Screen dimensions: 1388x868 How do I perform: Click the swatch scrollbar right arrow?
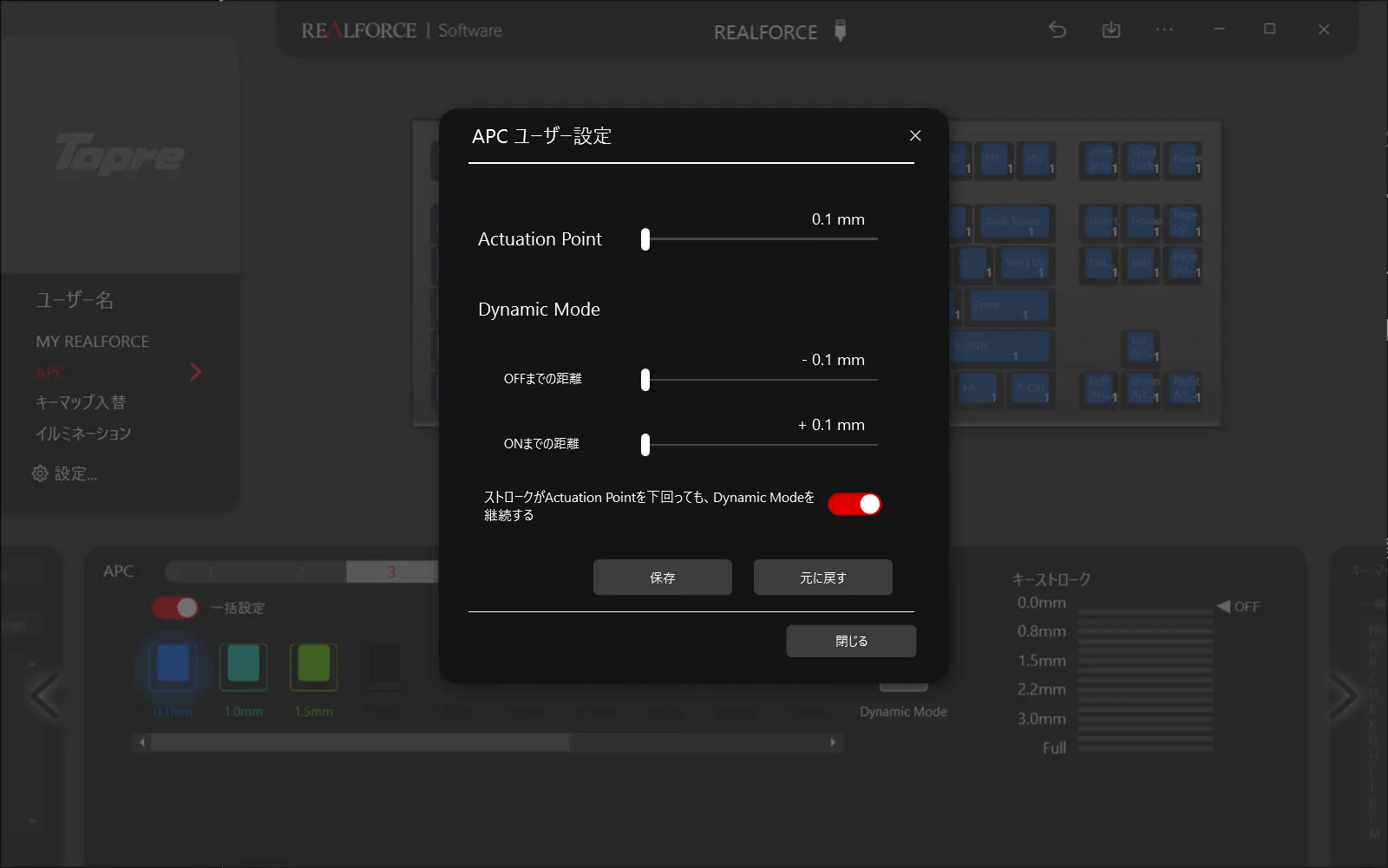click(833, 742)
